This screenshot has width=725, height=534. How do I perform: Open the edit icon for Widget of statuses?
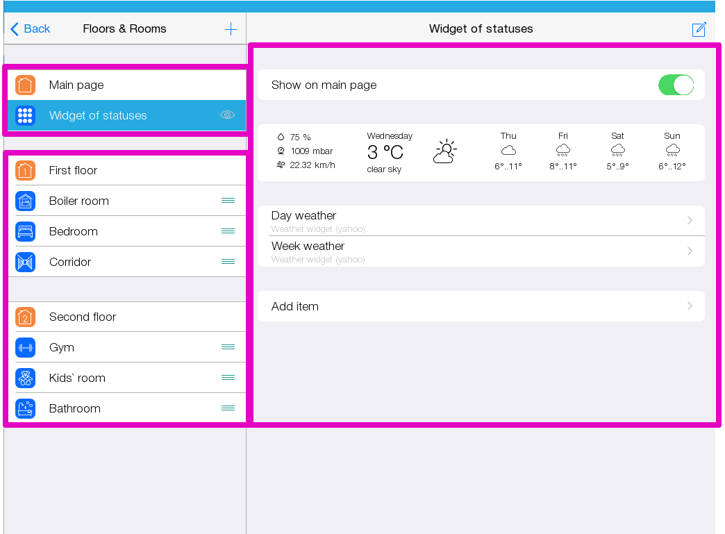coord(699,29)
